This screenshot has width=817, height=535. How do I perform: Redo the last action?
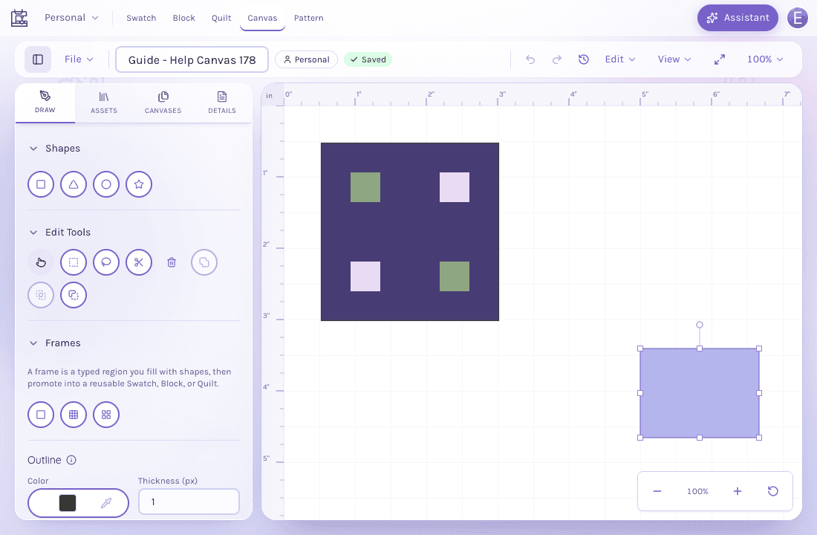pos(557,59)
